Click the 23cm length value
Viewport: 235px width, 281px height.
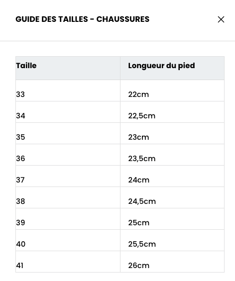[x=138, y=137]
